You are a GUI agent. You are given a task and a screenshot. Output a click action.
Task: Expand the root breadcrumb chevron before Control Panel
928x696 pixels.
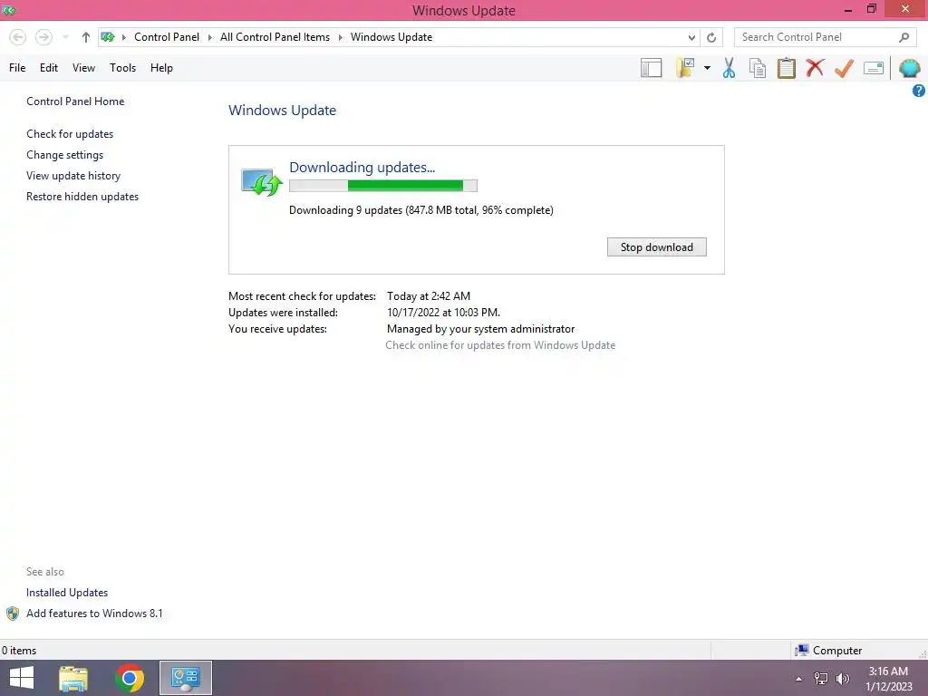pyautogui.click(x=124, y=37)
